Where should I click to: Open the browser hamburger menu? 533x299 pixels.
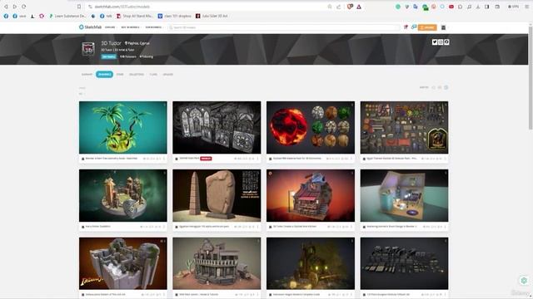pos(526,7)
